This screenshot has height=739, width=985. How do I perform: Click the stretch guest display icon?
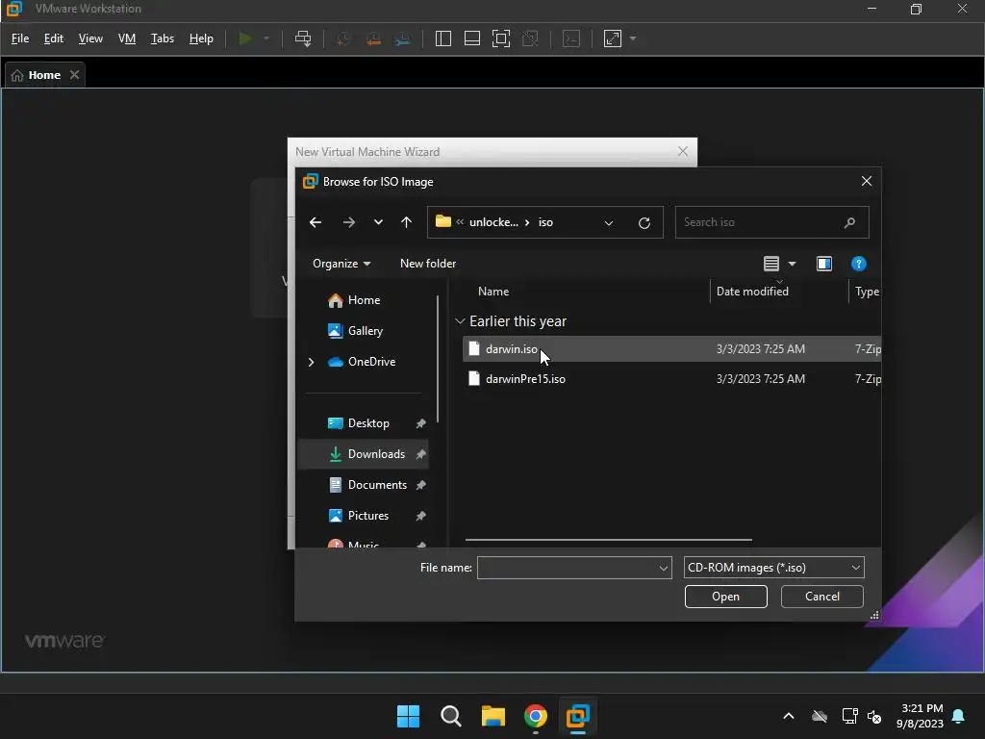pyautogui.click(x=613, y=38)
